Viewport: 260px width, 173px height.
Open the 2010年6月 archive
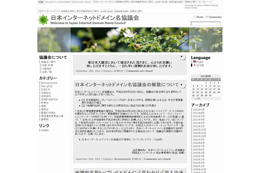tap(199, 149)
